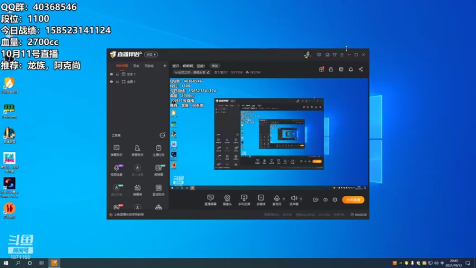This screenshot has height=268, width=476.
Task: Open the first shield desktop shortcut
Action: coord(9,85)
